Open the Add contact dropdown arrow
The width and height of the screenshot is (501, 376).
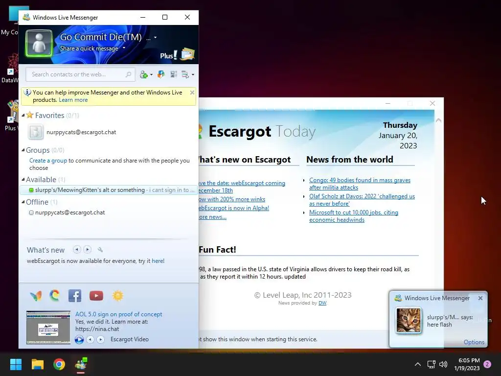[x=152, y=74]
